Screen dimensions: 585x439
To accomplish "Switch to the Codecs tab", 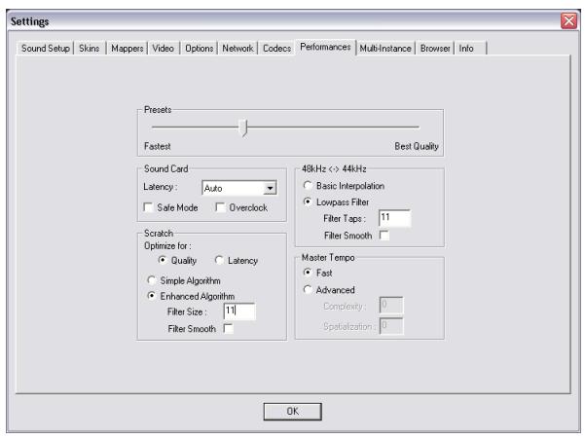I will coord(276,48).
